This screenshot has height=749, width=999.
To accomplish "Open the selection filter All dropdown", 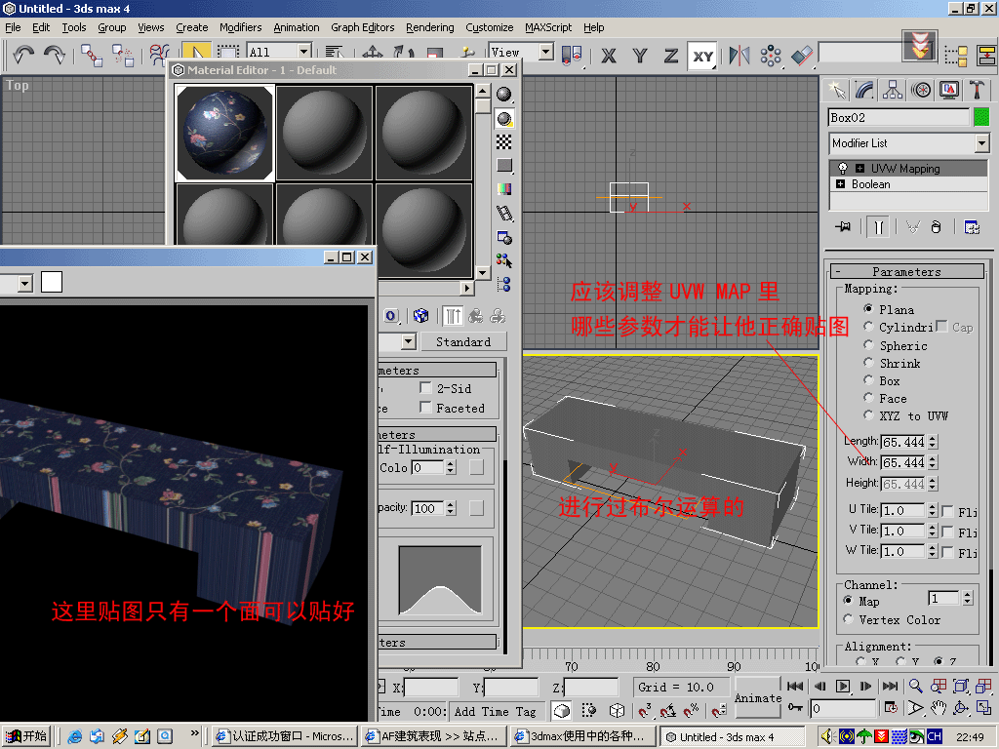I will point(278,53).
